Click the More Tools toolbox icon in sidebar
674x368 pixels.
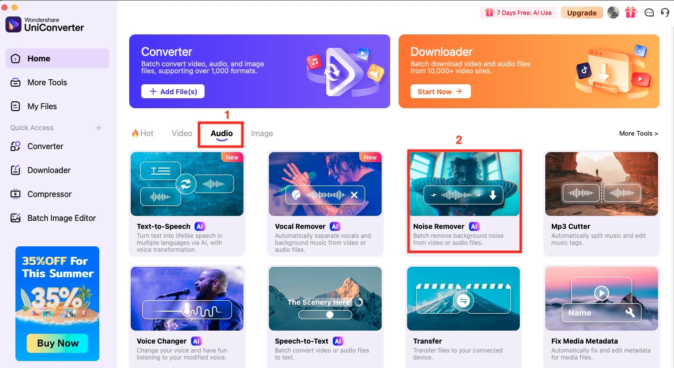(15, 82)
